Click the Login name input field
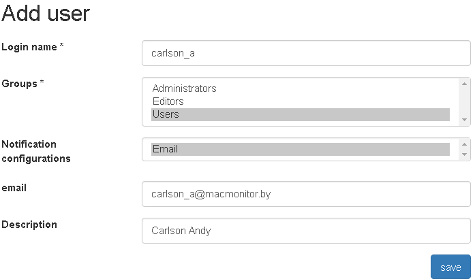475x279 pixels. [305, 52]
